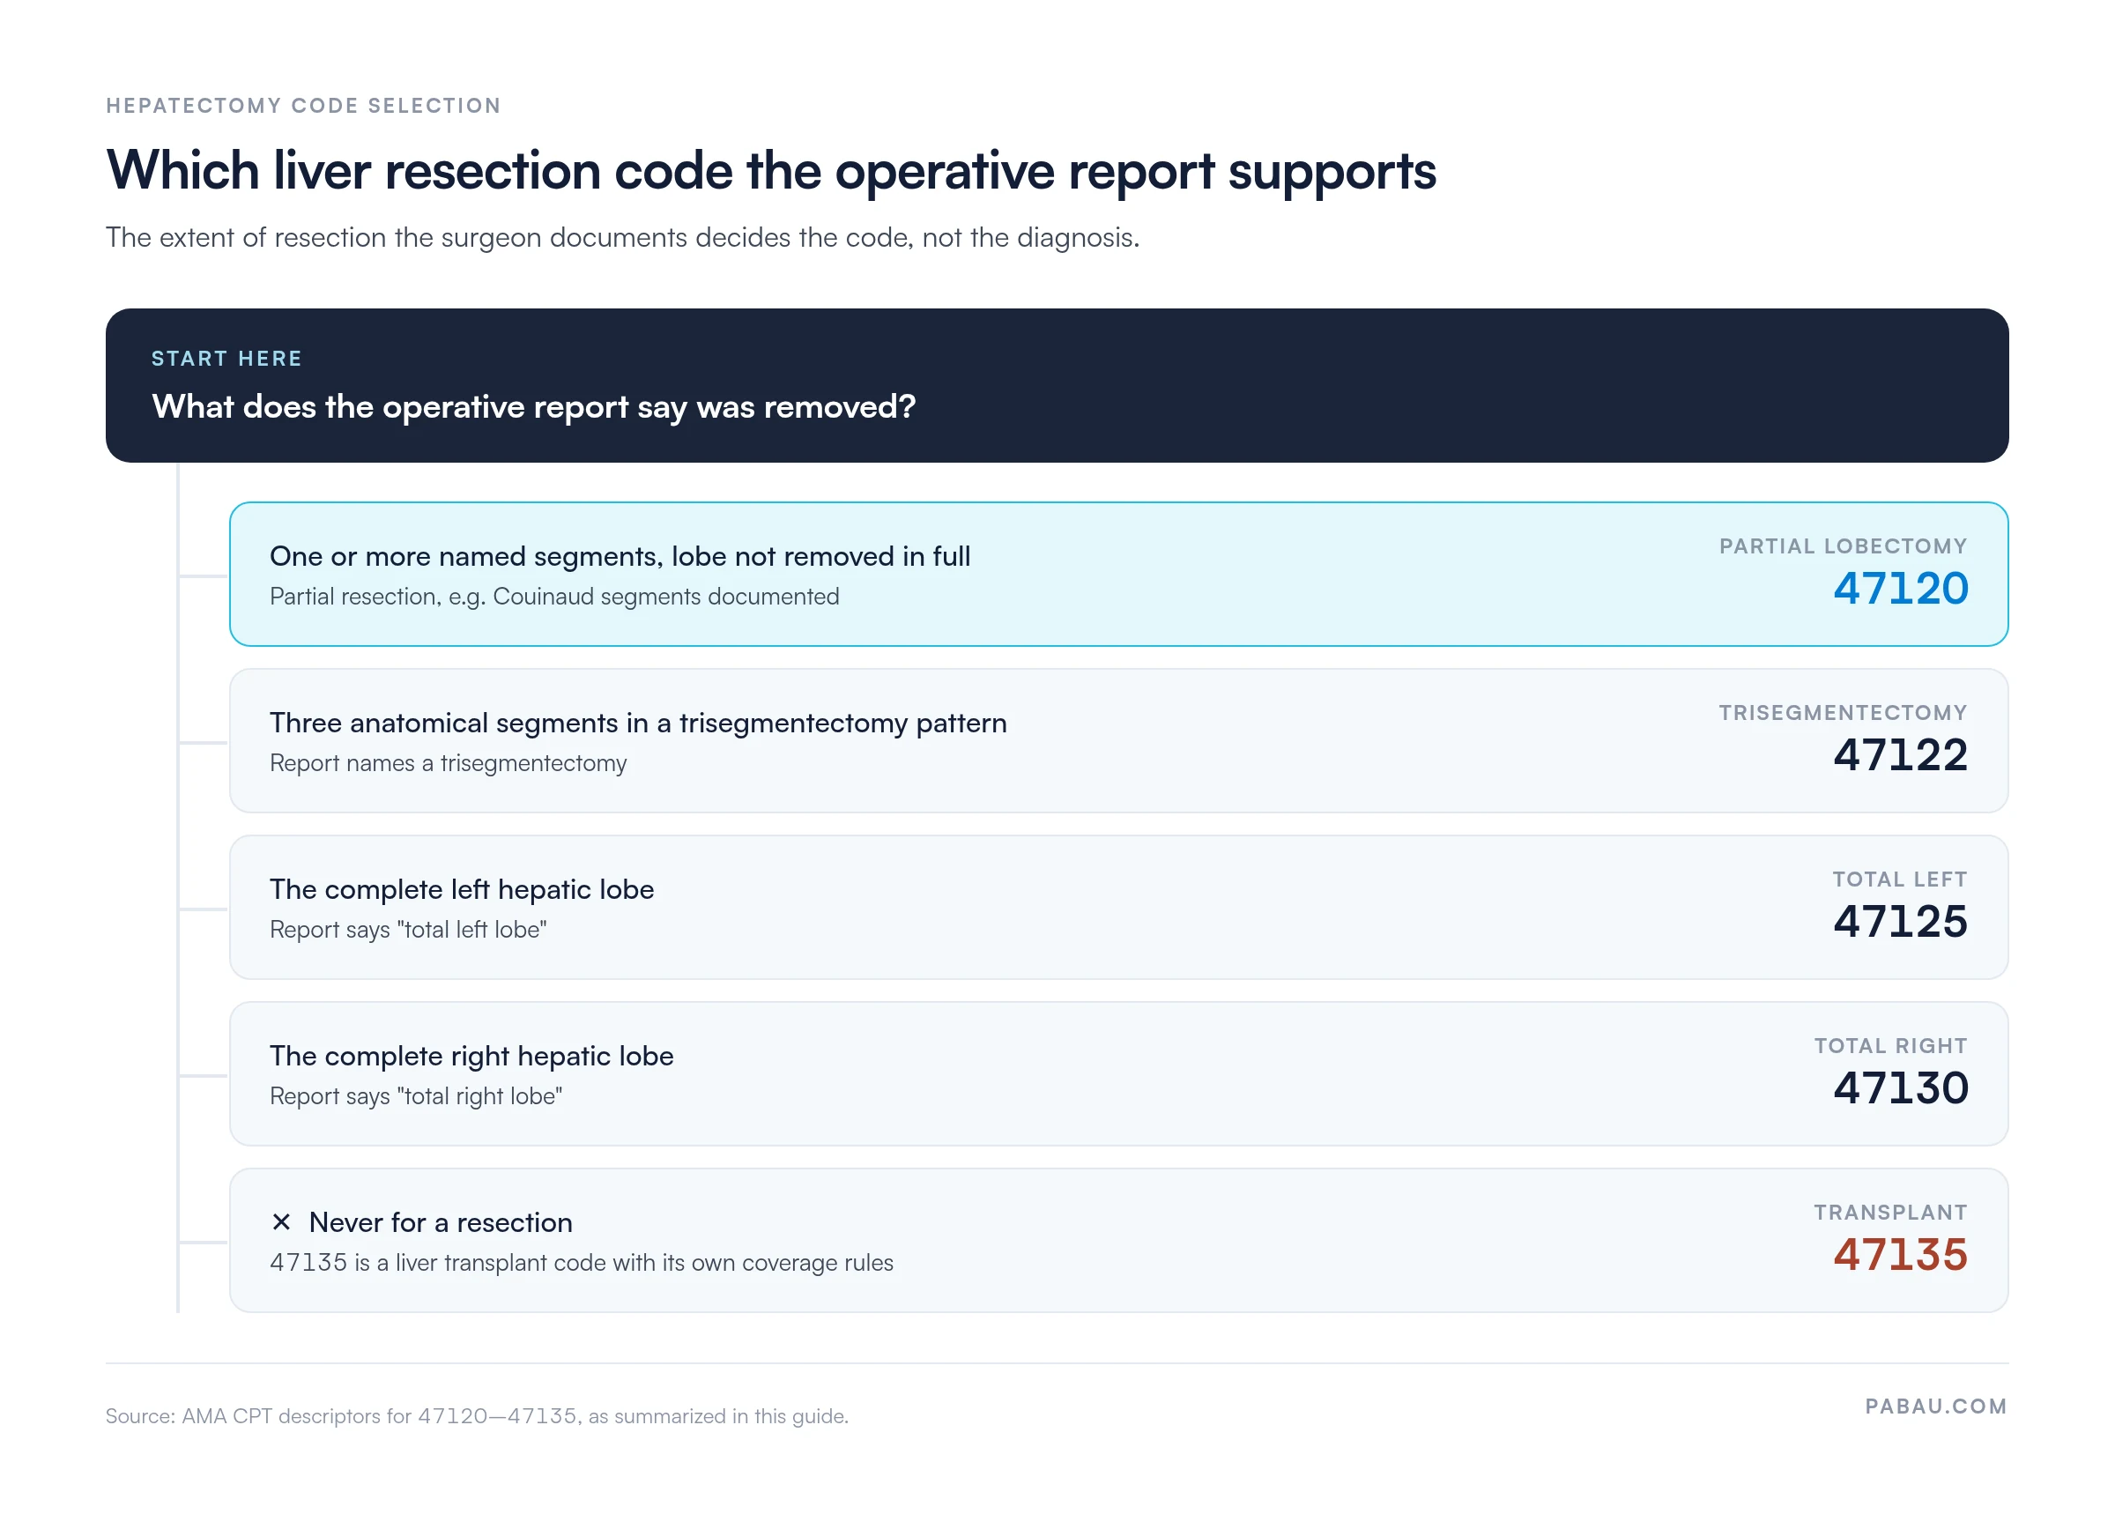The height and width of the screenshot is (1514, 2115).
Task: Click the "PARTIAL LOBECTOMY" label
Action: coord(1843,546)
